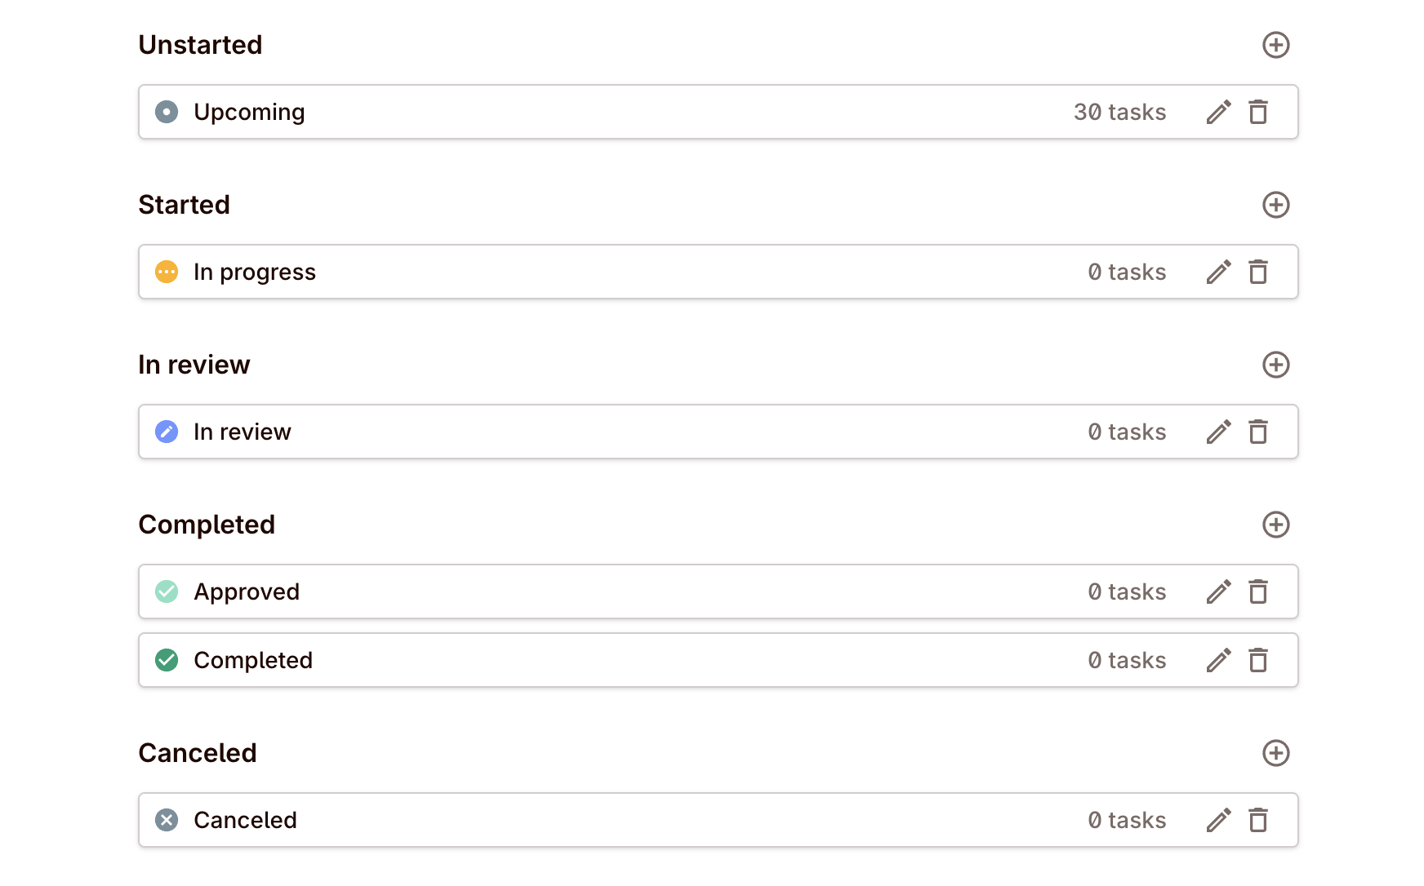Delete the Approved status

pyautogui.click(x=1258, y=591)
